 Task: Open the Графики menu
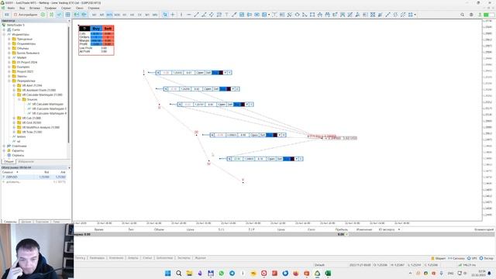[x=50, y=8]
